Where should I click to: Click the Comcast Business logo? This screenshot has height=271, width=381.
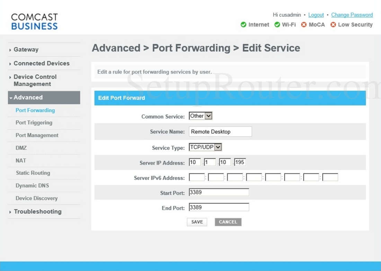coord(34,21)
